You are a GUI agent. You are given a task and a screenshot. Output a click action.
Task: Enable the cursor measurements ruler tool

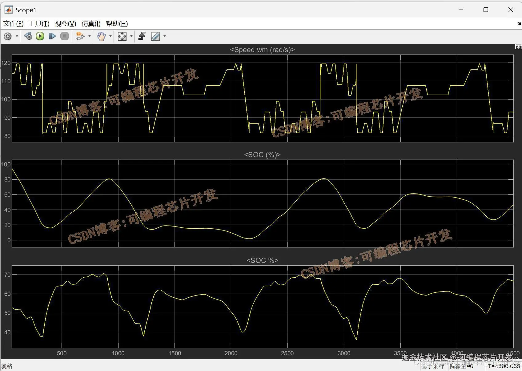tap(155, 36)
